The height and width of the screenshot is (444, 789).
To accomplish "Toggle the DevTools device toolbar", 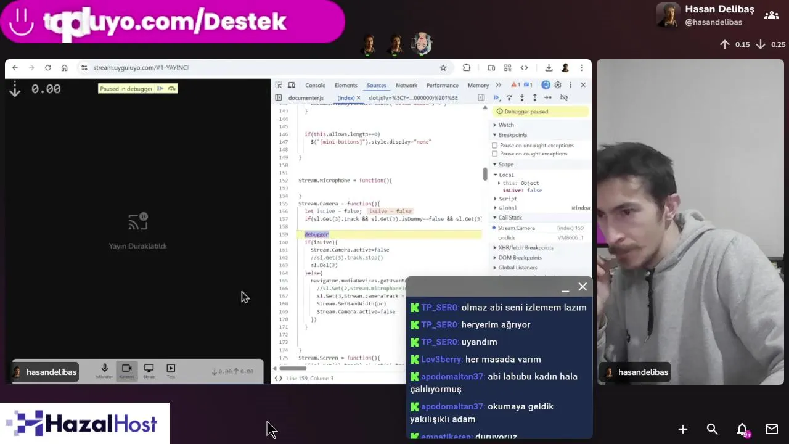I will 292,85.
